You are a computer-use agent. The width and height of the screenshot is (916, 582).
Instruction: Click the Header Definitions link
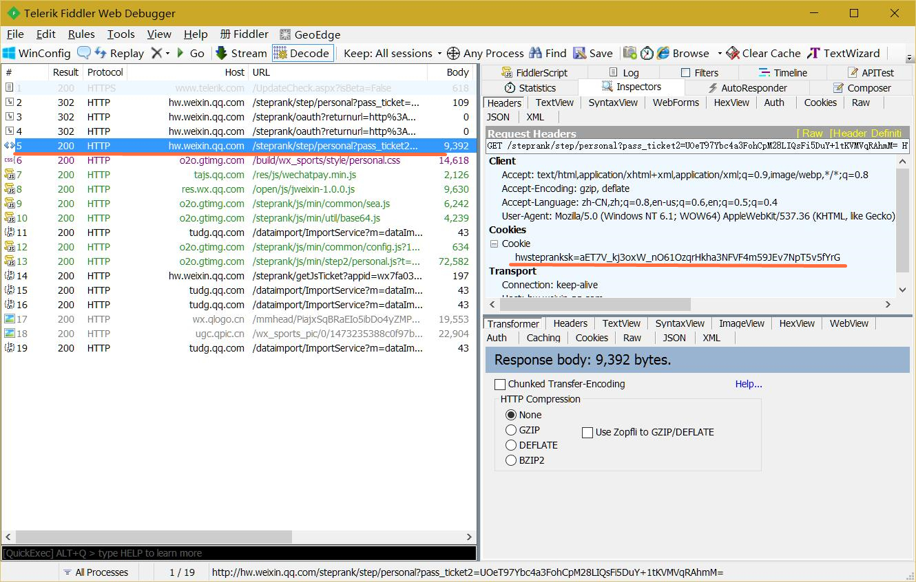[866, 133]
